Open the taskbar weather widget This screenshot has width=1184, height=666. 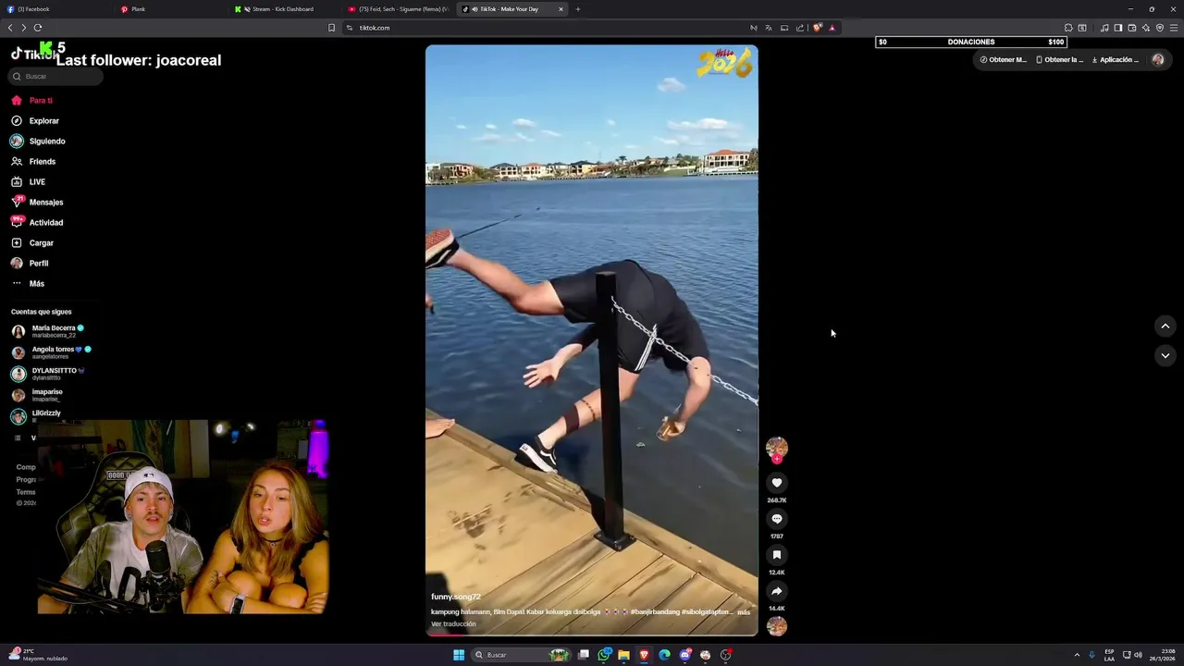click(x=37, y=655)
